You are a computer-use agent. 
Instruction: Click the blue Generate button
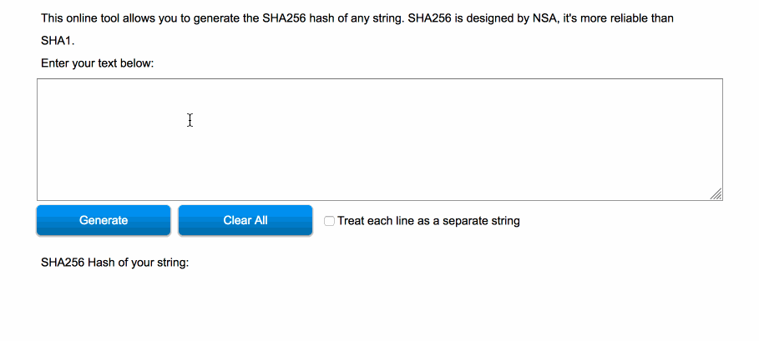coord(104,220)
